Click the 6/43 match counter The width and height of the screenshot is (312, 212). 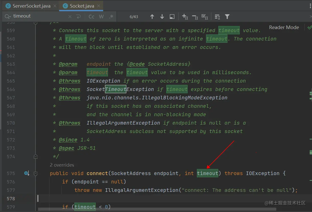(x=134, y=17)
